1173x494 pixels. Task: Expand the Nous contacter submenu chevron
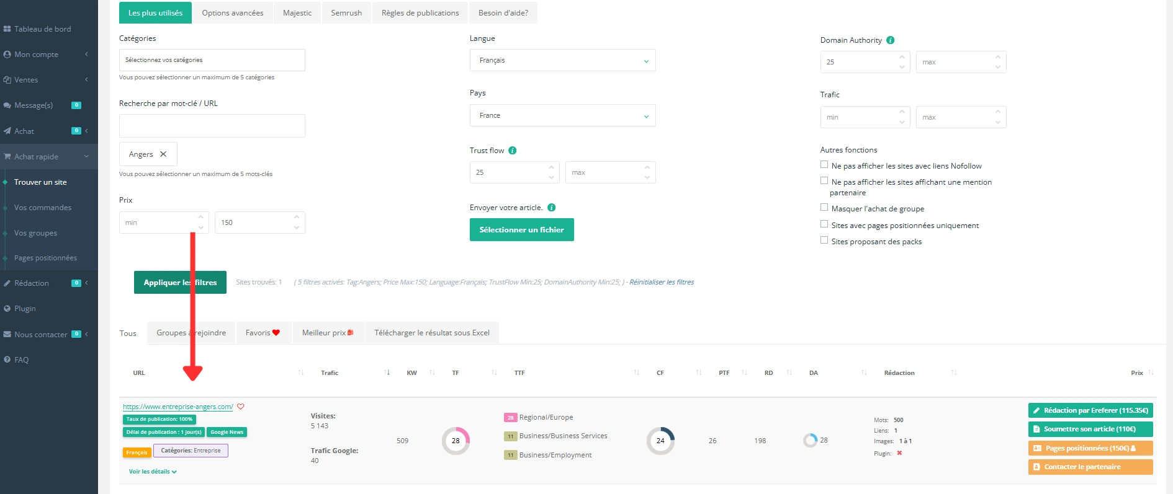pyautogui.click(x=86, y=334)
